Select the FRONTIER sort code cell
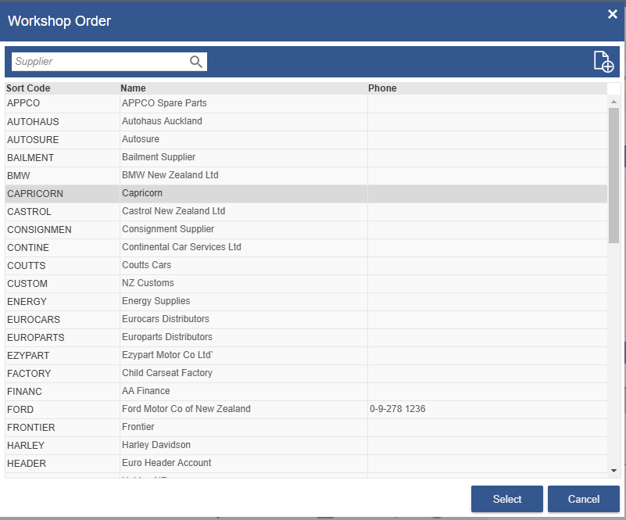This screenshot has width=626, height=520. click(x=63, y=427)
